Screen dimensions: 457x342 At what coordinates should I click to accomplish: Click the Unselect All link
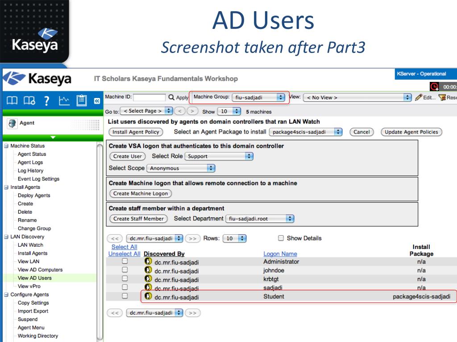pos(124,254)
